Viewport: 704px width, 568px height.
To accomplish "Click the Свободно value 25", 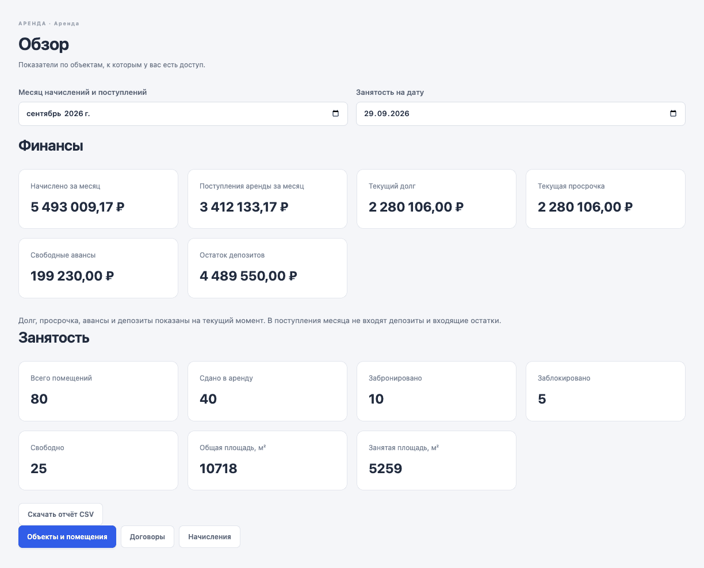I will pyautogui.click(x=39, y=469).
